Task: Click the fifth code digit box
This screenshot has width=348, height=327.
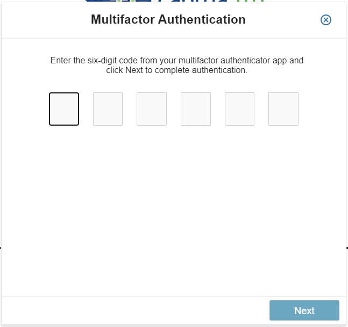Action: (x=239, y=109)
